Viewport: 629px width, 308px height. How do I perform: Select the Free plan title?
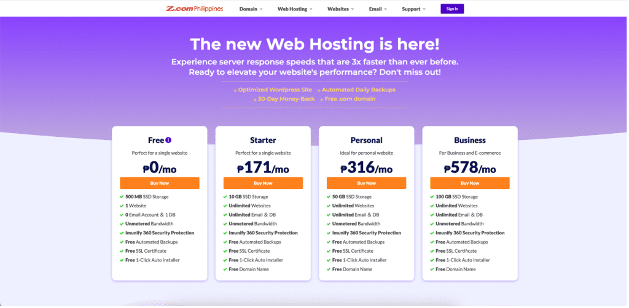point(156,140)
